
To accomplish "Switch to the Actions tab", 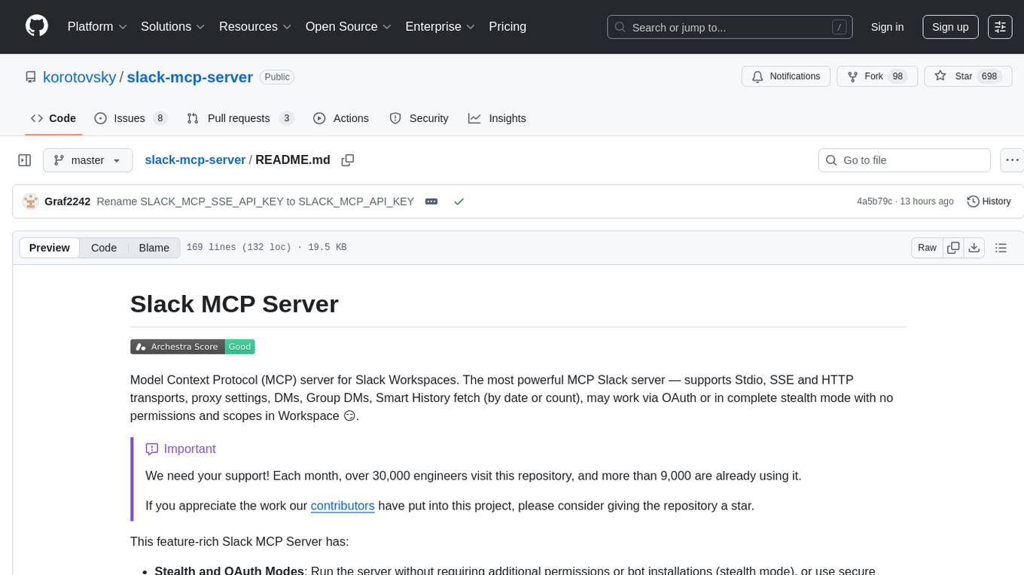I will pyautogui.click(x=341, y=118).
